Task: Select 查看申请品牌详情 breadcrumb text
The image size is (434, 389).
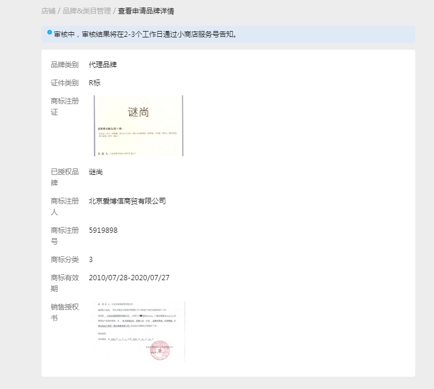Action: [x=146, y=11]
